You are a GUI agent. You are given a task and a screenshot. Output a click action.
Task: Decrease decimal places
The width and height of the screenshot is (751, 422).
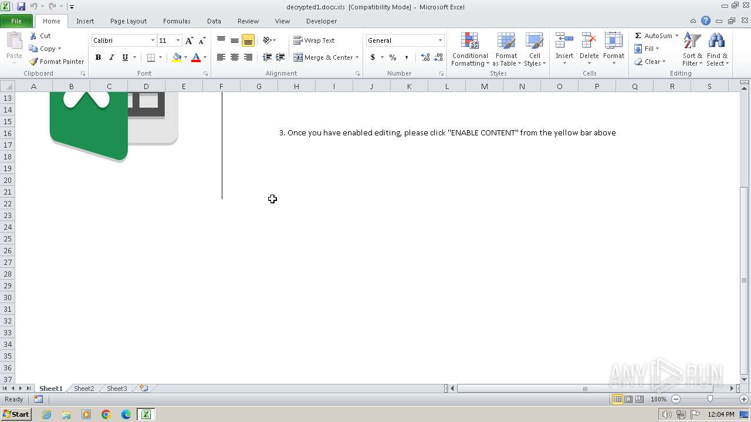pos(439,57)
